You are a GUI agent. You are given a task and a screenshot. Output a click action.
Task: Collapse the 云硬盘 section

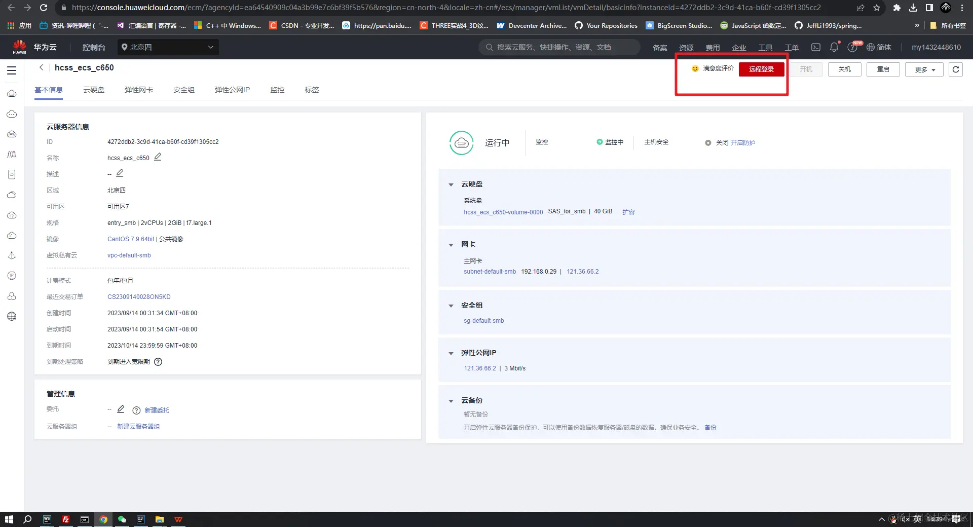[x=451, y=184]
